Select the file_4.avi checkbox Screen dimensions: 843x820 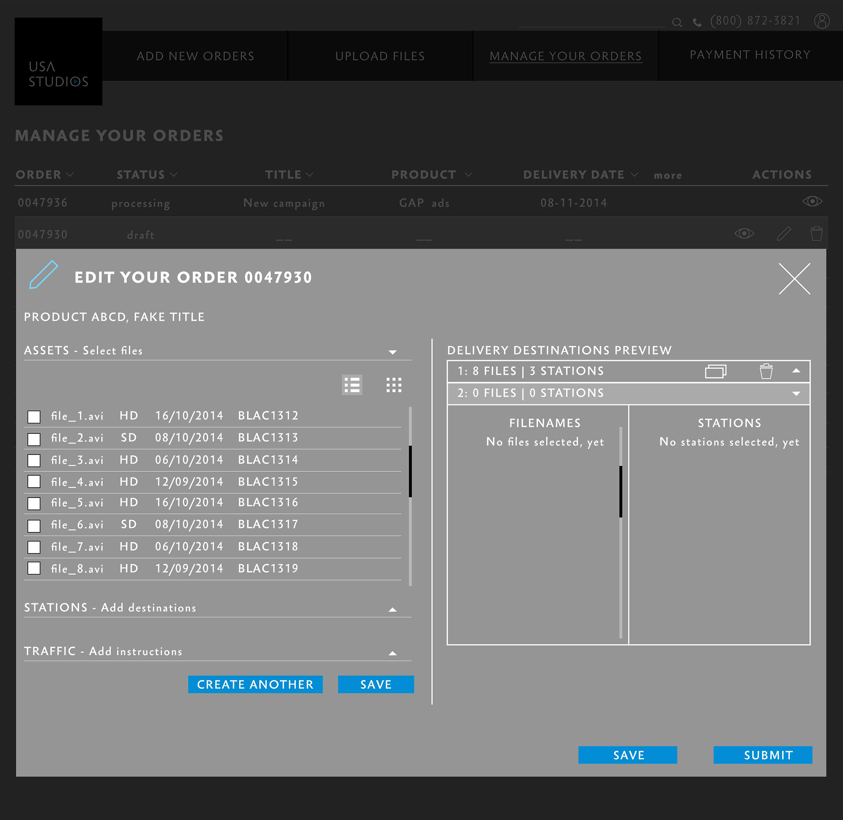coord(34,482)
